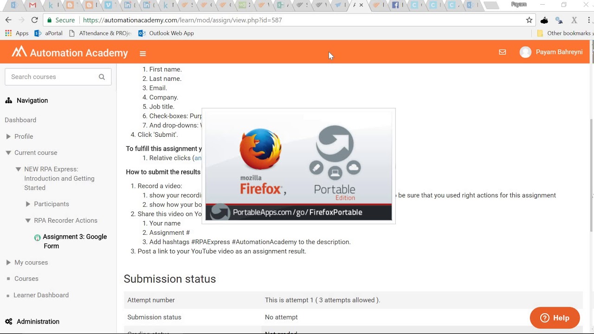The width and height of the screenshot is (594, 334).
Task: Go back using browser back arrow
Action: (8, 20)
